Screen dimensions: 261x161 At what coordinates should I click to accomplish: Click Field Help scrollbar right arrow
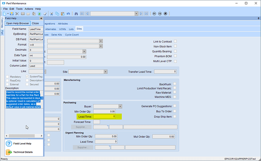coord(42,136)
